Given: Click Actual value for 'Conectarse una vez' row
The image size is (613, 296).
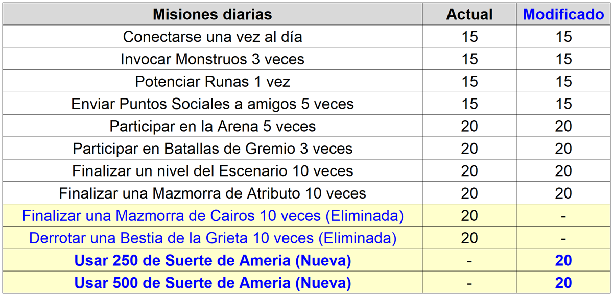Looking at the screenshot, I should [469, 37].
